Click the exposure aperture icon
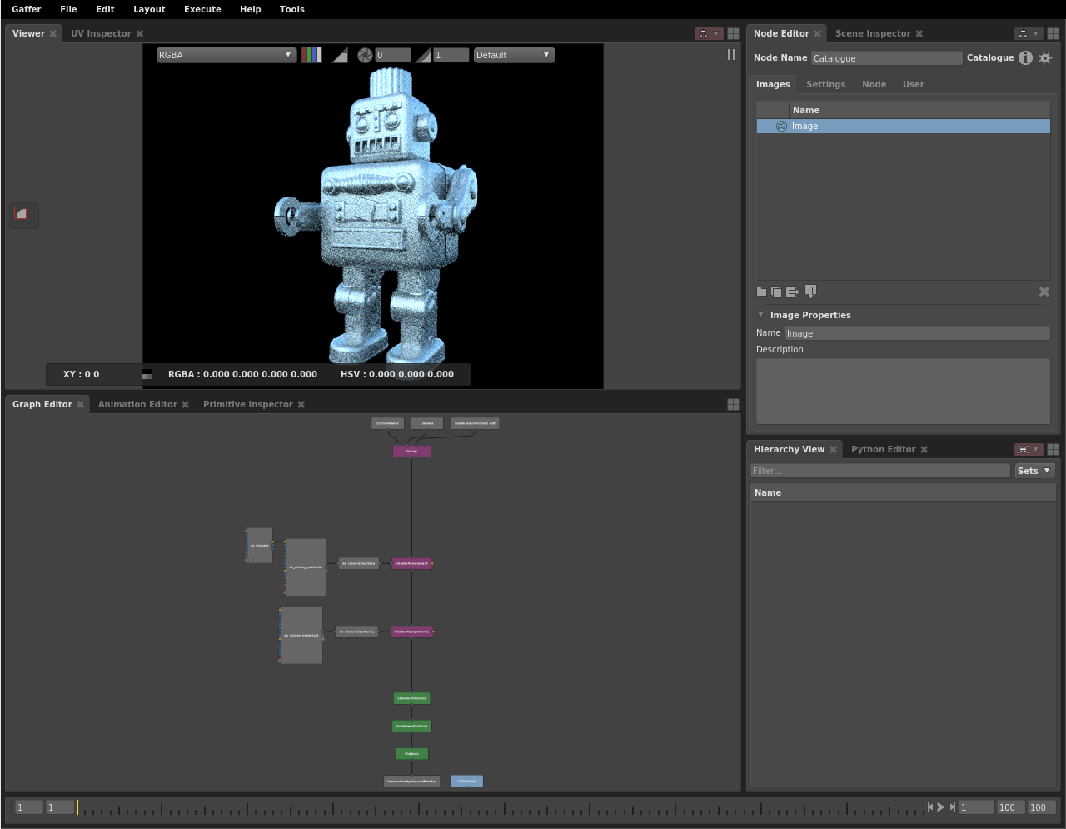Viewport: 1066px width, 829px height. [365, 55]
